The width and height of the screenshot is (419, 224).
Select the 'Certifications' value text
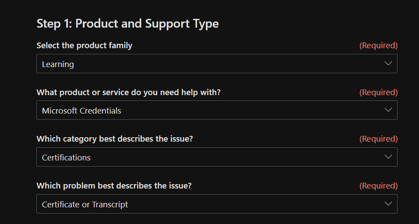66,158
